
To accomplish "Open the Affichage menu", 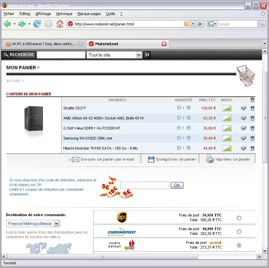I will [43, 14].
